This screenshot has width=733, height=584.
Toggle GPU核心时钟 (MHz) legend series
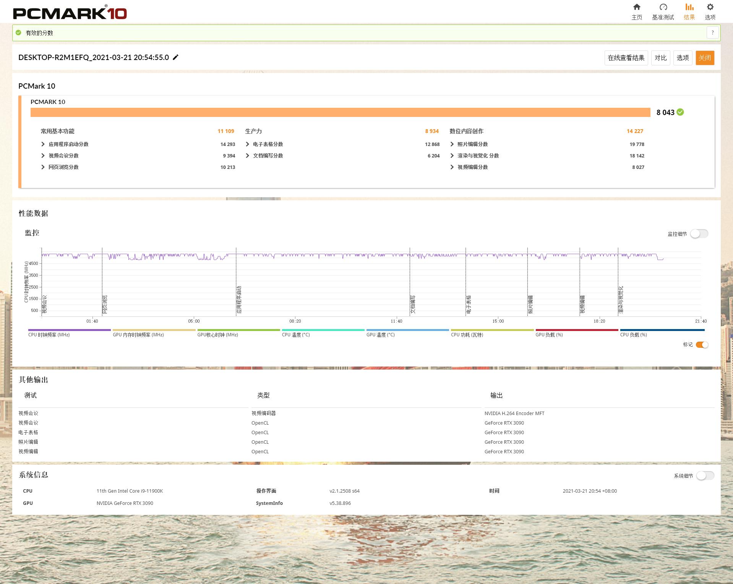click(238, 333)
